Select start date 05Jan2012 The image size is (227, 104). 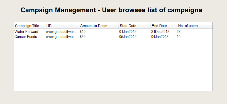click(x=128, y=37)
